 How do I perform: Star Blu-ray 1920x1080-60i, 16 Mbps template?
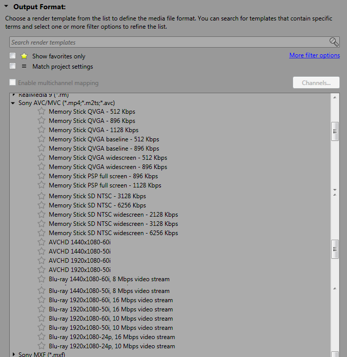point(42,300)
